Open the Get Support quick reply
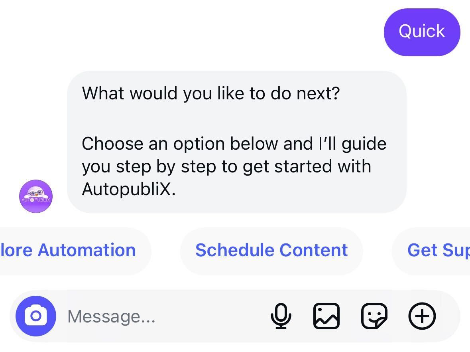Image resolution: width=470 pixels, height=352 pixels. click(435, 250)
